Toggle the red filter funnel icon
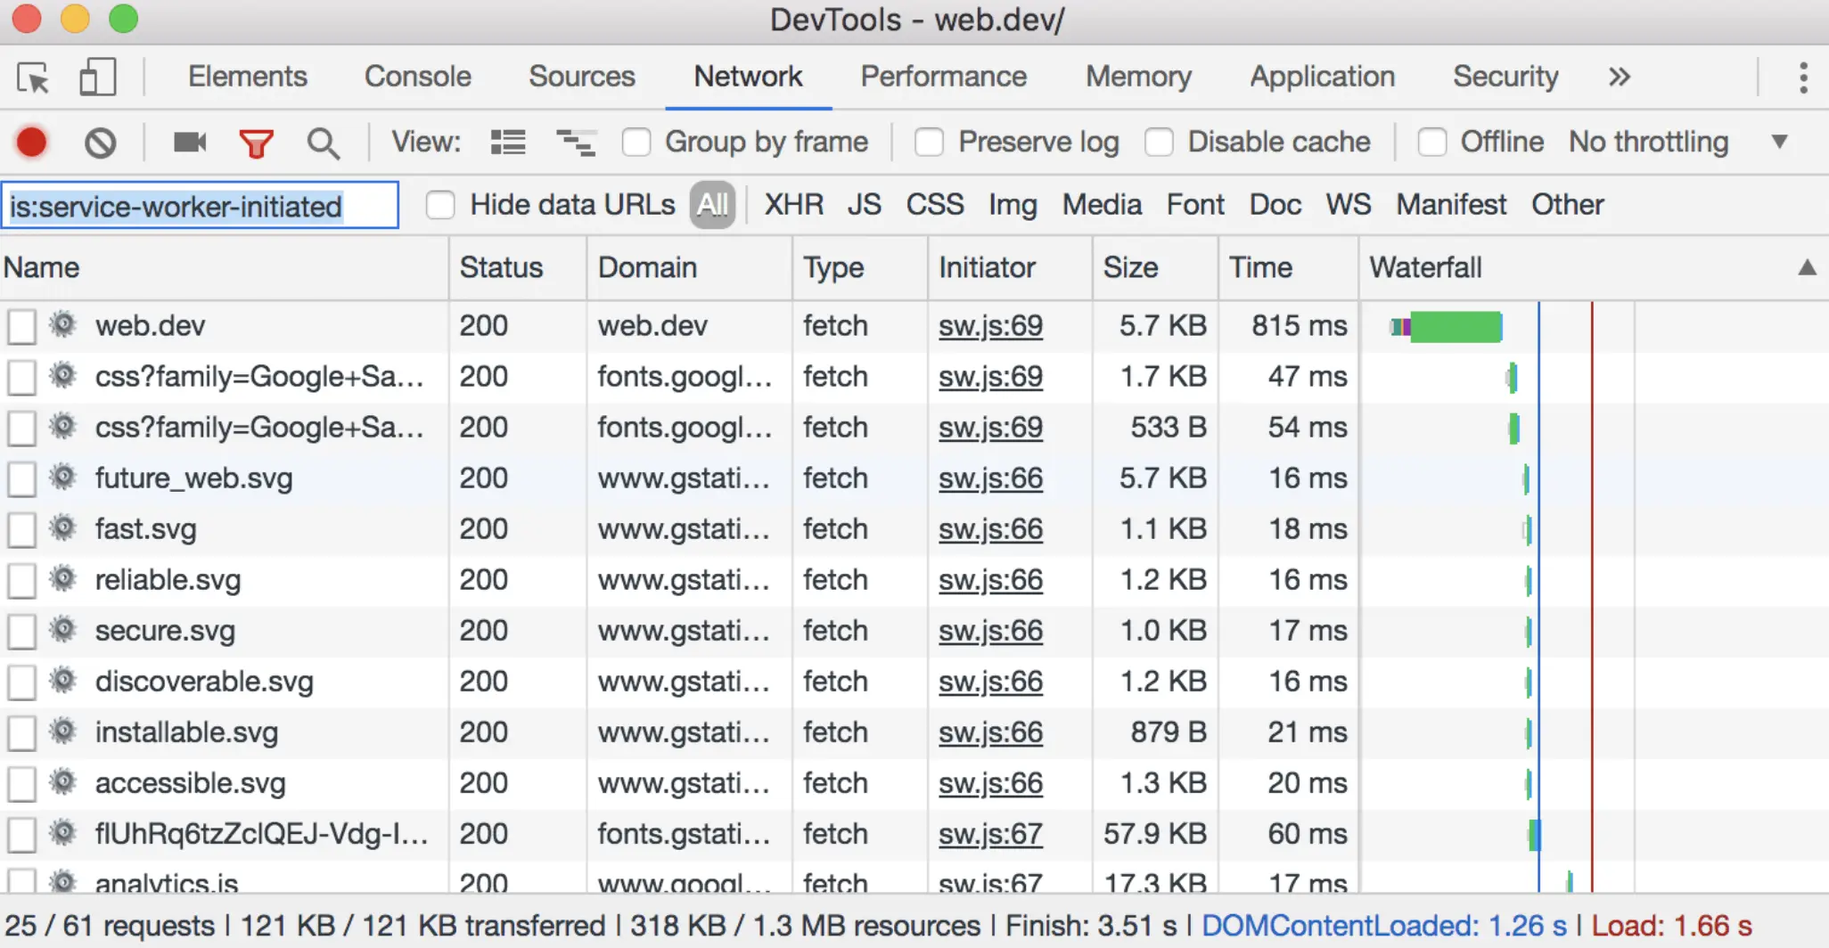 256,143
